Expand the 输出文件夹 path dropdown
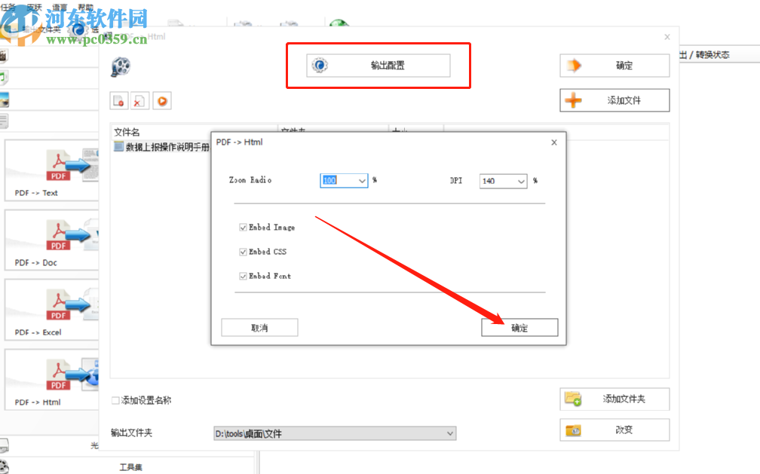The width and height of the screenshot is (760, 474). tap(450, 433)
